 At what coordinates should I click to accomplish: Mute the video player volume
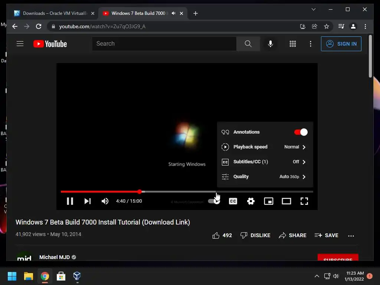pyautogui.click(x=105, y=201)
